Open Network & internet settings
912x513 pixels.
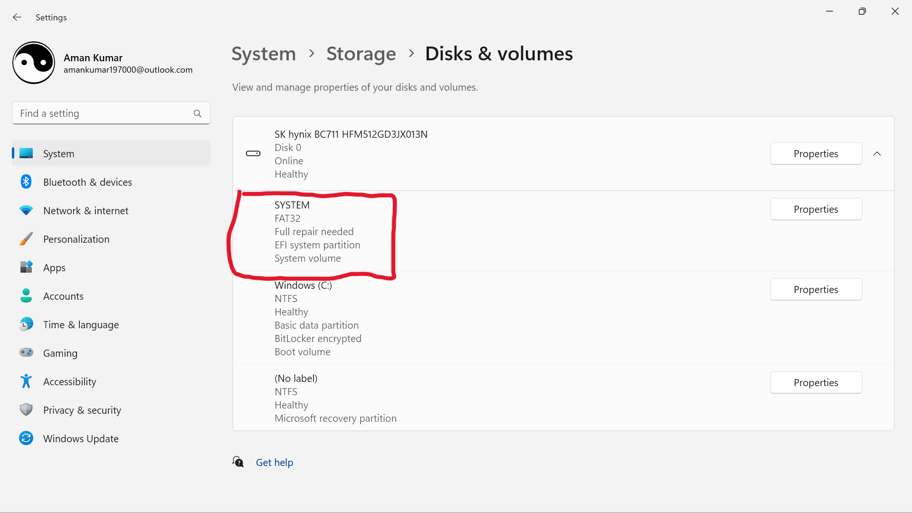(111, 210)
